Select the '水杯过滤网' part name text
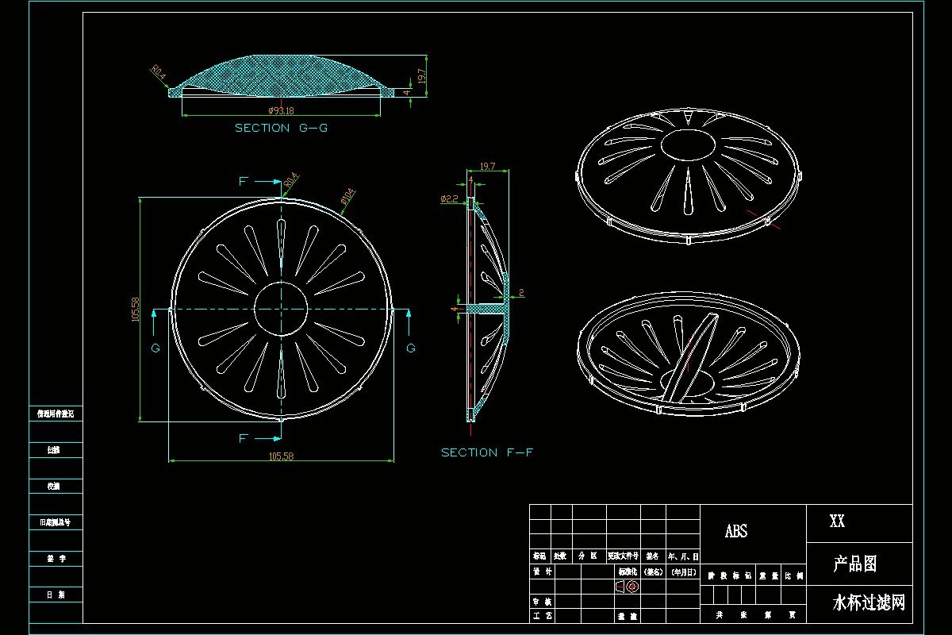This screenshot has height=635, width=952. click(868, 603)
